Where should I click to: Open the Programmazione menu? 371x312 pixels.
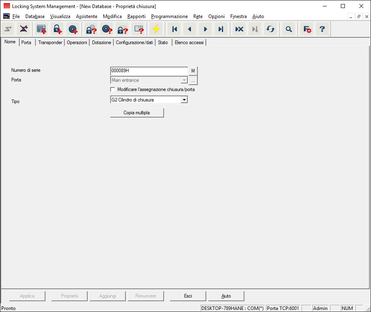click(x=169, y=16)
